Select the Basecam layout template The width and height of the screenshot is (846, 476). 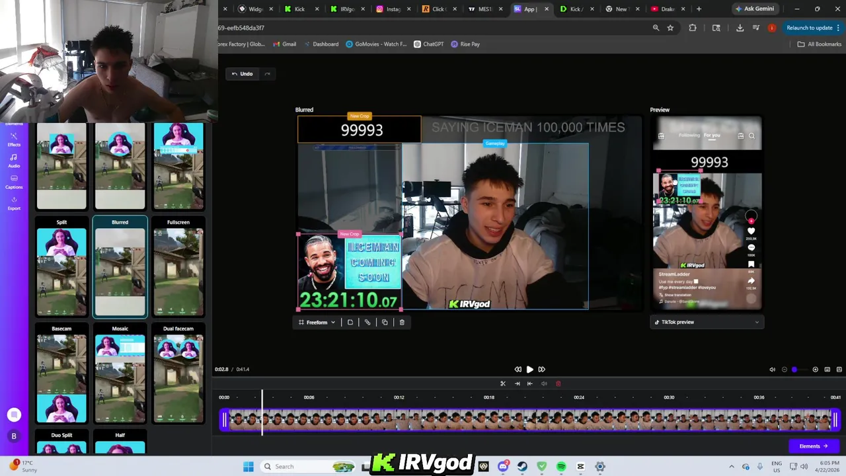(61, 374)
